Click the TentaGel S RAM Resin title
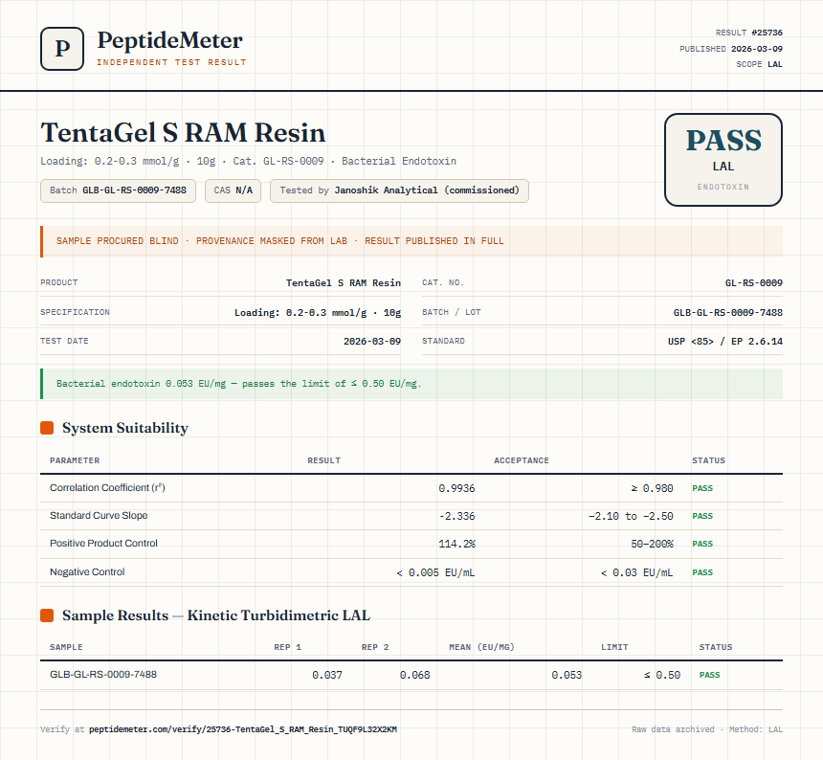This screenshot has height=760, width=823. click(183, 132)
